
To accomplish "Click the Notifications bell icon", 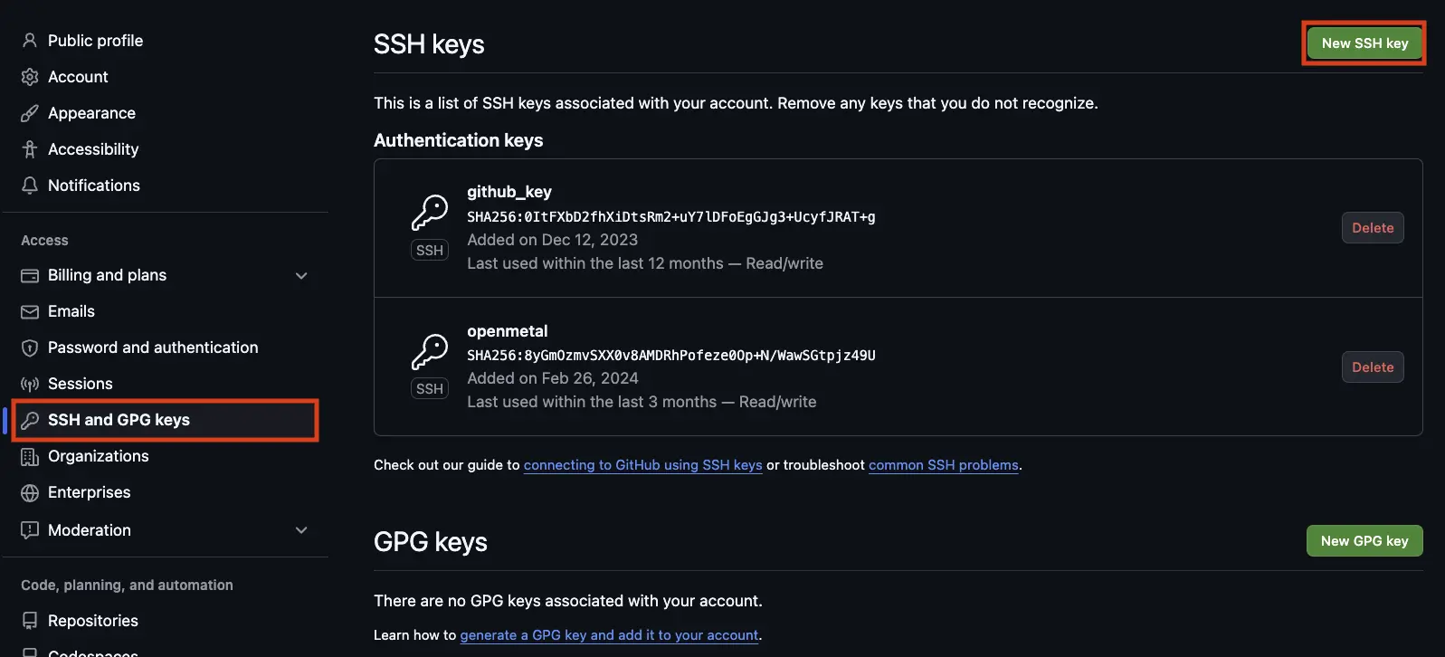I will click(30, 185).
